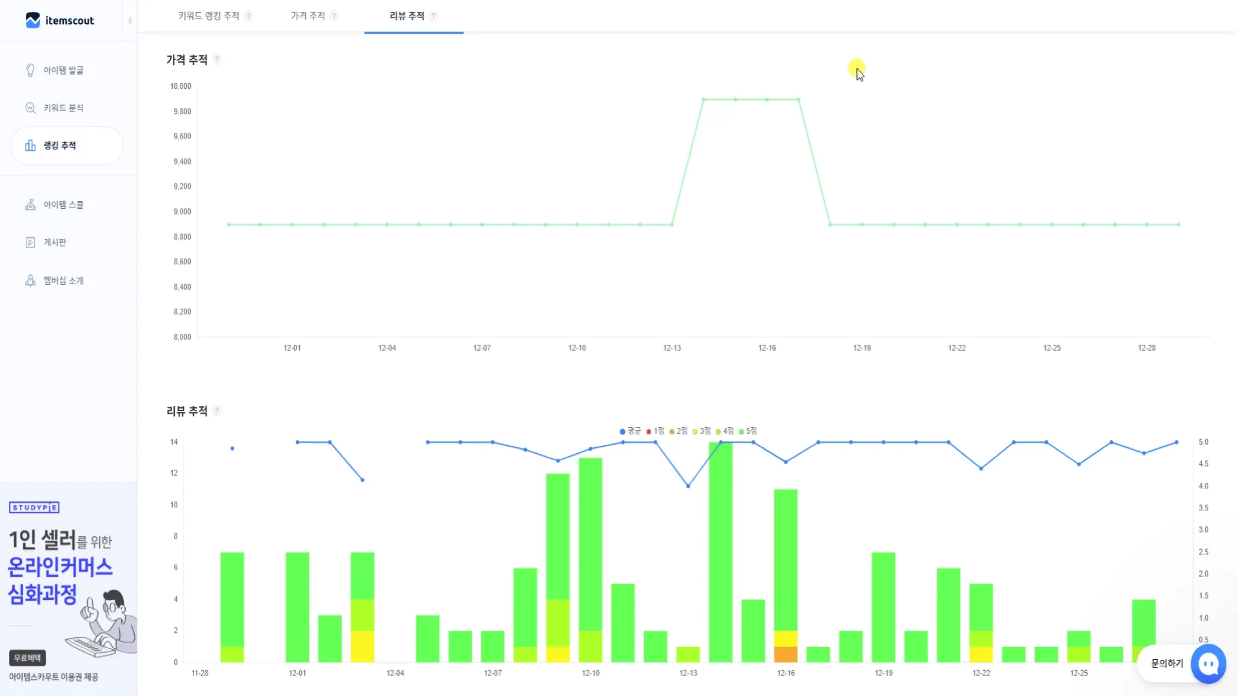Click the 문의하기 button

1166,663
